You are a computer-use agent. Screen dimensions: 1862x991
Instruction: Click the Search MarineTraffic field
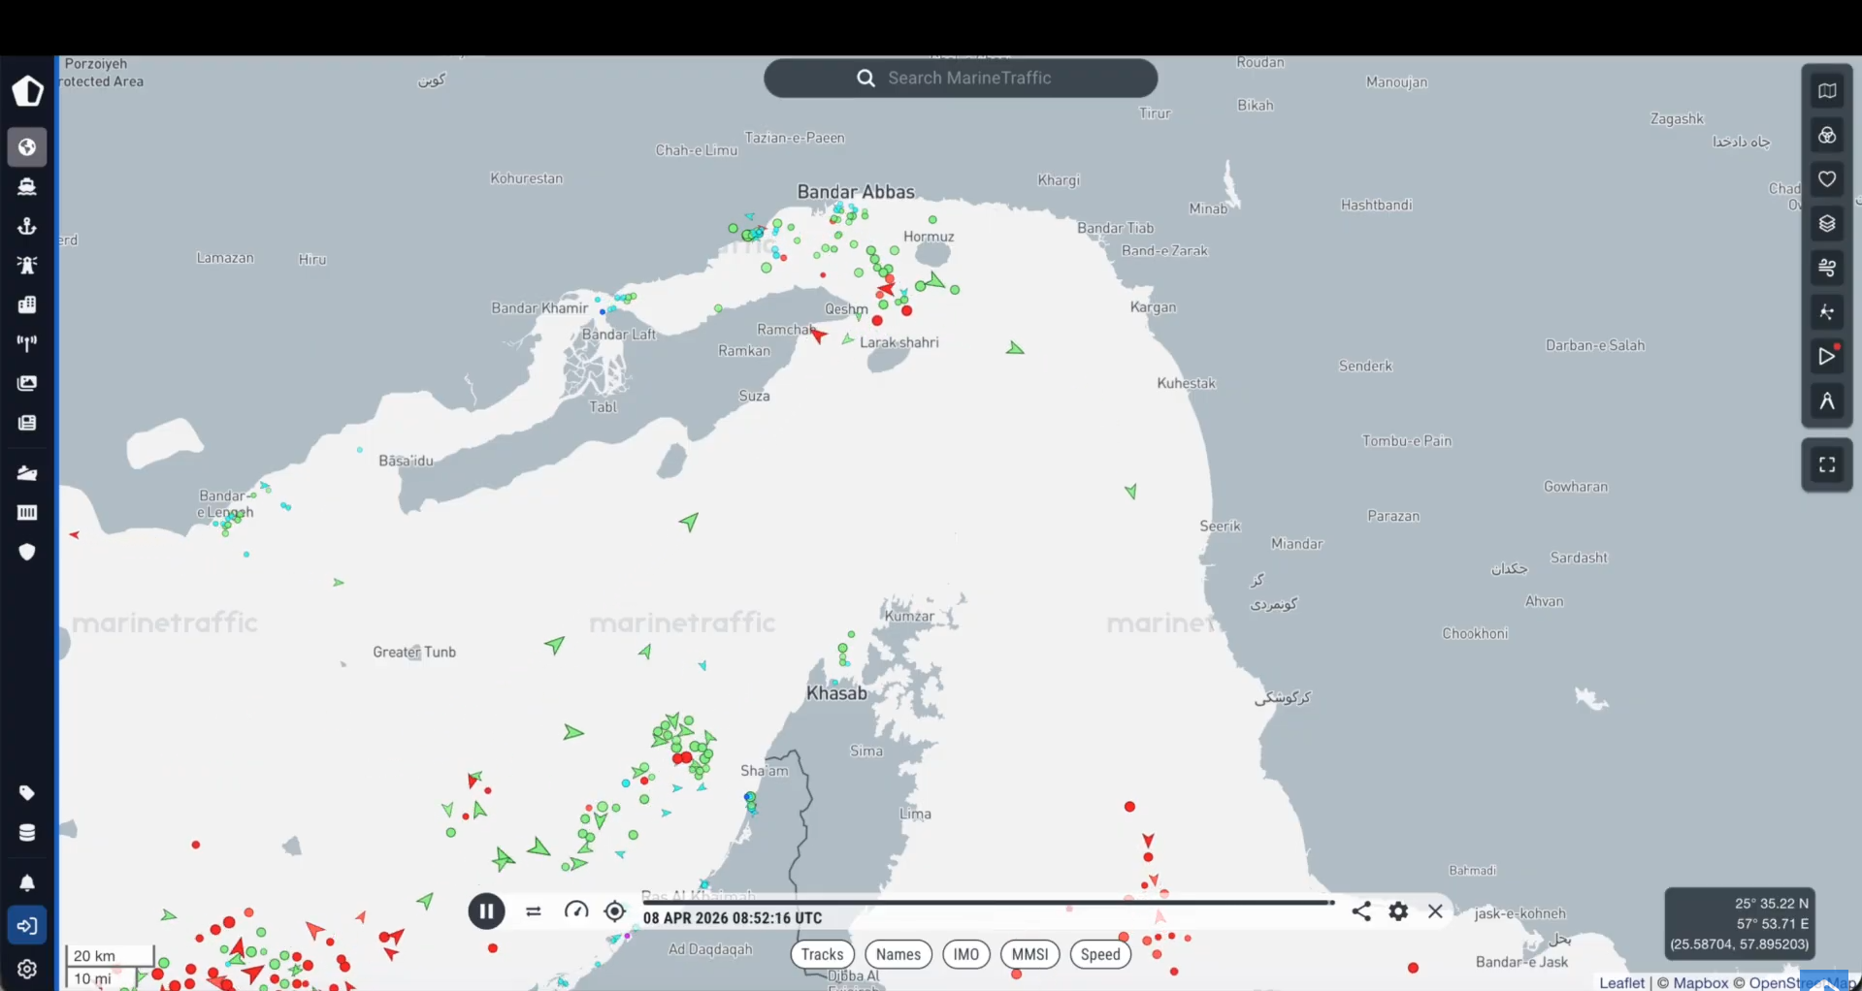[x=961, y=78]
